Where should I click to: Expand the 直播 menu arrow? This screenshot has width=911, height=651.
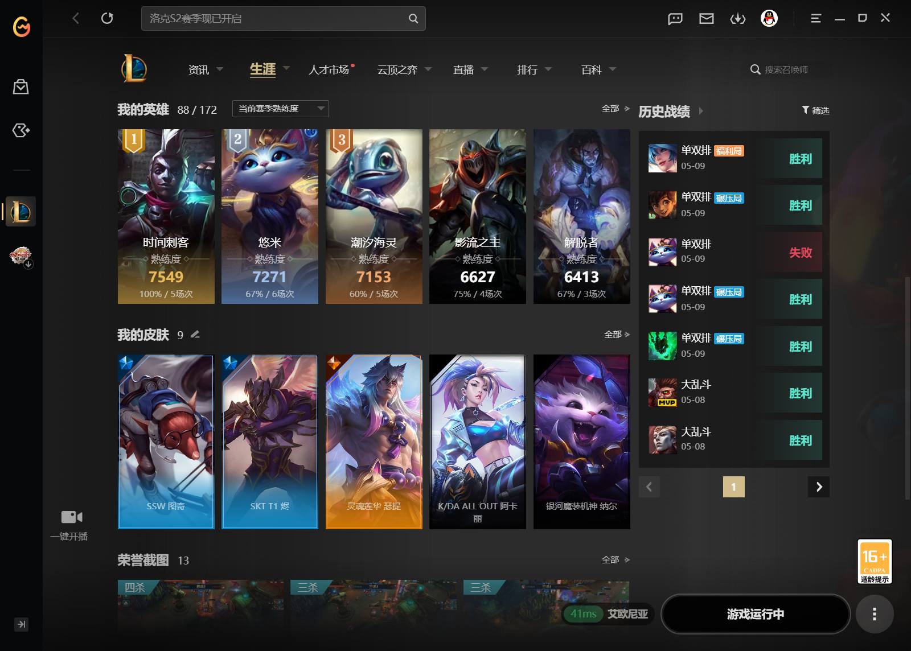point(485,69)
